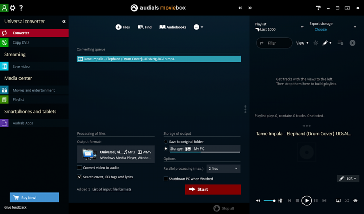Click Stop all
Screen dimensions: 364x214
(224, 208)
